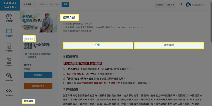Viewport: 212px width, 106px height.
Task: Open the GOGOCARE account menu chevron
Action: [204, 5]
